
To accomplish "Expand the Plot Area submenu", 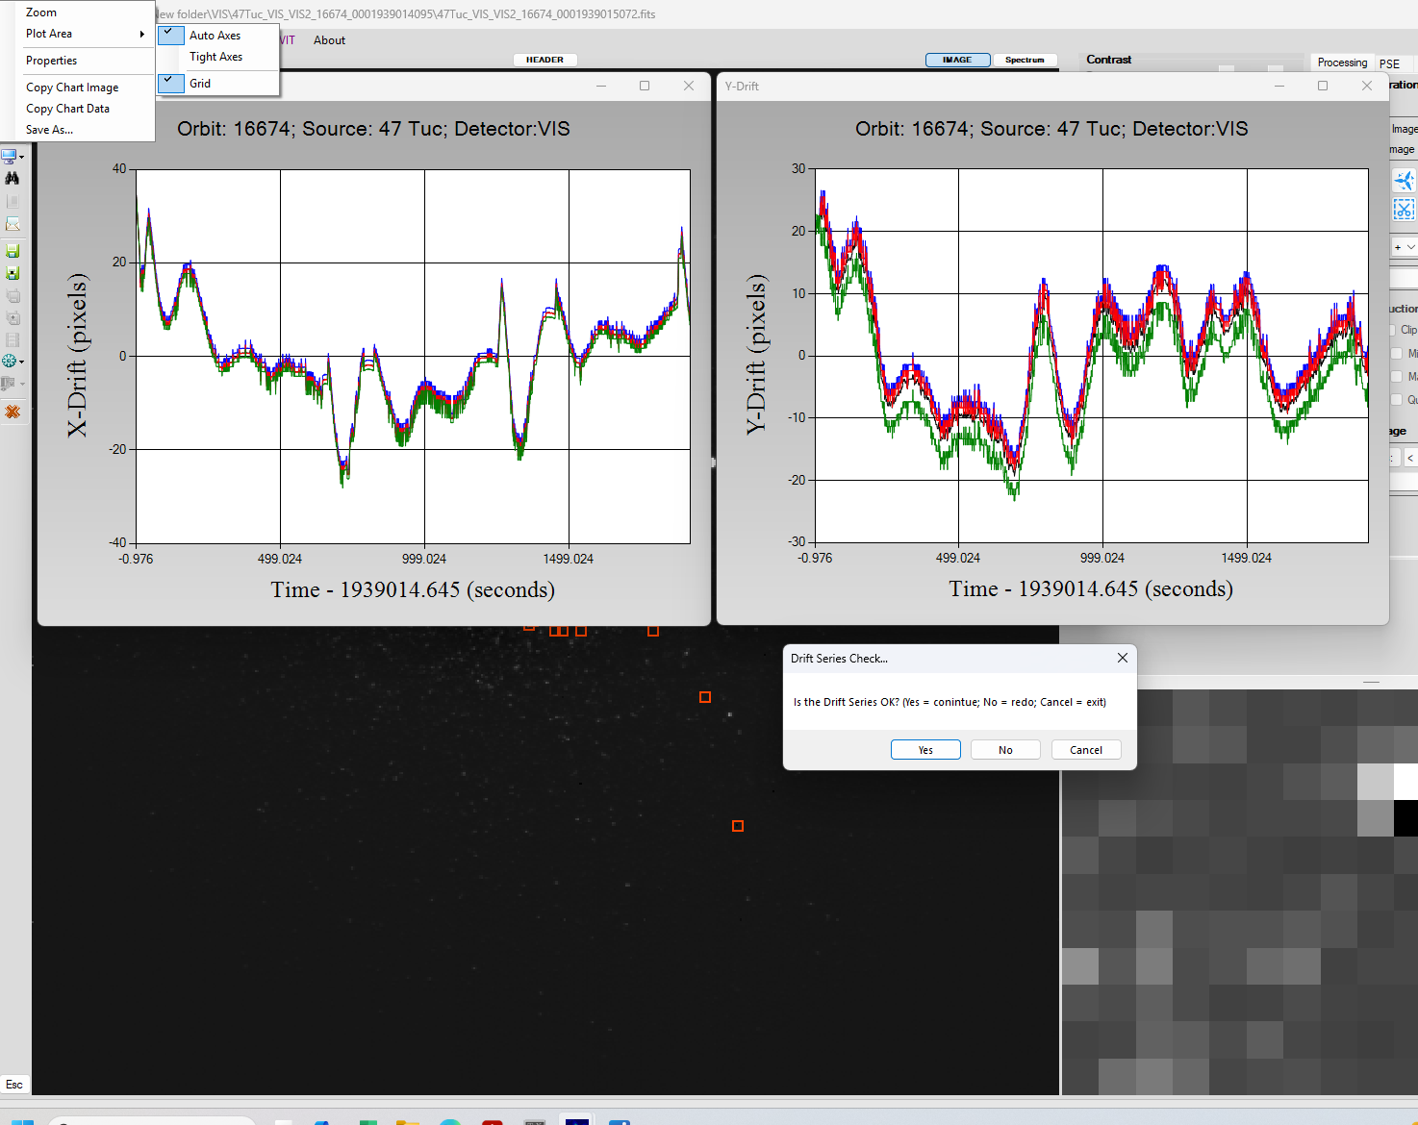I will tap(85, 34).
